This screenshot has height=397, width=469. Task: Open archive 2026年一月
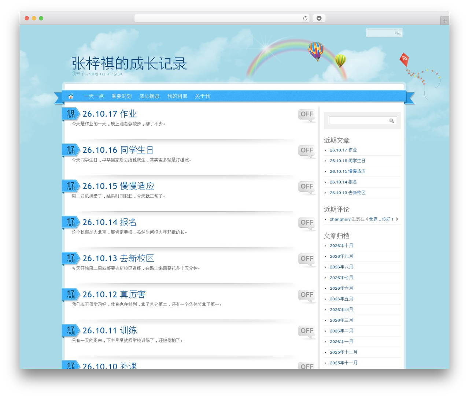pos(341,341)
